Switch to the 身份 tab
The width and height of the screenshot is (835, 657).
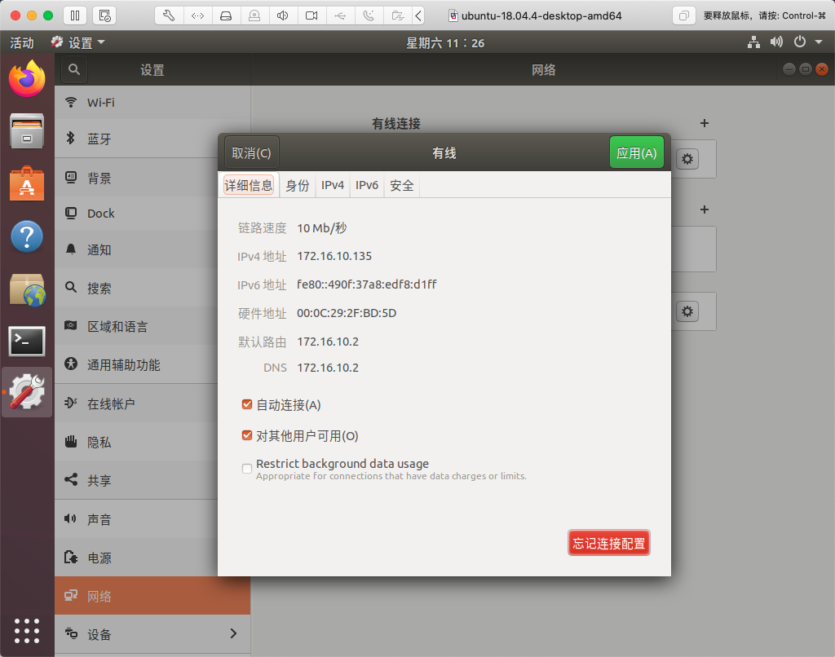tap(297, 185)
